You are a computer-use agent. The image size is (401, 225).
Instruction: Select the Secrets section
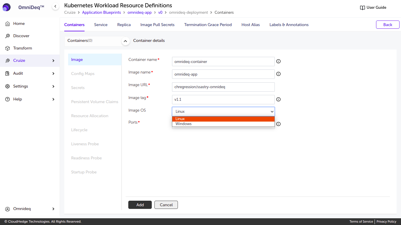(x=95, y=88)
